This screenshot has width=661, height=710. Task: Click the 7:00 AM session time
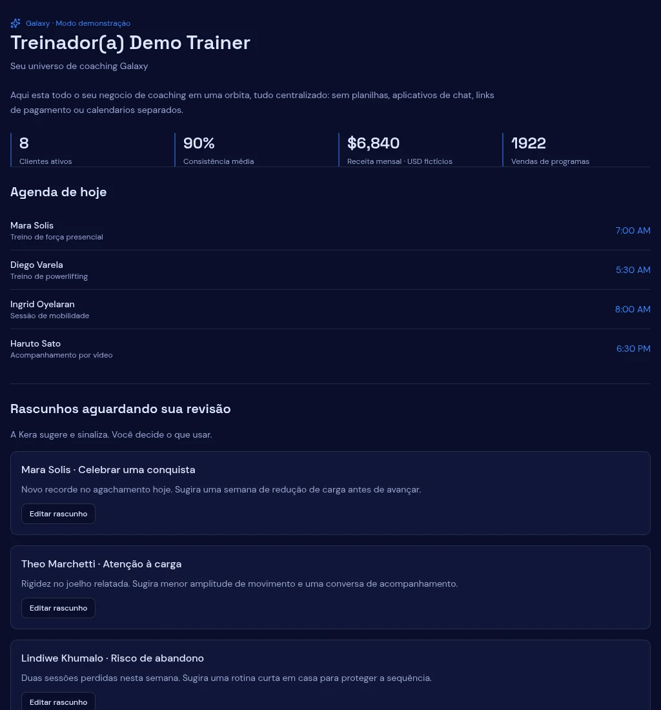633,230
